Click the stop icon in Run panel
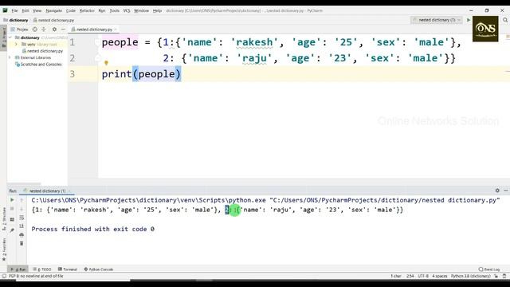510x287 pixels. 12,209
